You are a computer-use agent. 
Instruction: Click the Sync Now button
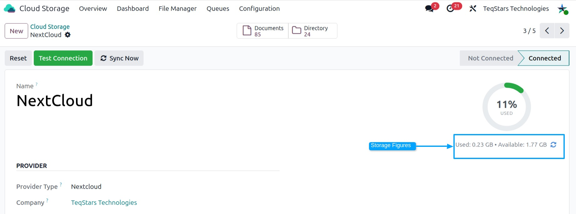pyautogui.click(x=119, y=58)
